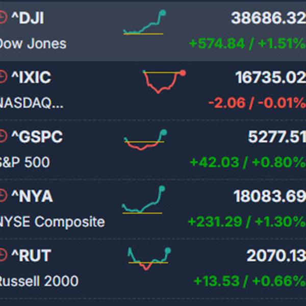Viewport: 306px width, 306px height.
Task: Open the Dow Jones sparkline chart
Action: pos(144,22)
